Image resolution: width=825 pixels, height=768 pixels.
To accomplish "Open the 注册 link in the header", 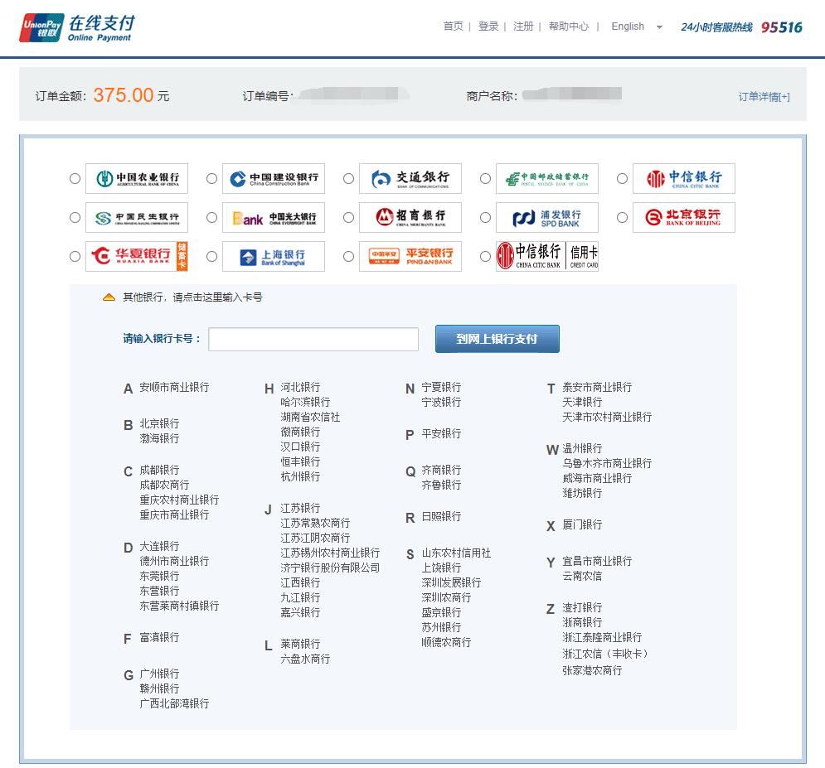I will coord(523,27).
